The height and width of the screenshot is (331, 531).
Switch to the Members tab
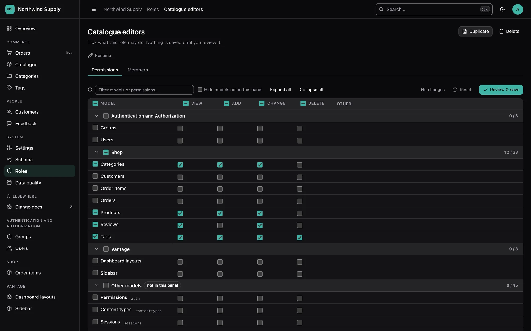click(138, 70)
